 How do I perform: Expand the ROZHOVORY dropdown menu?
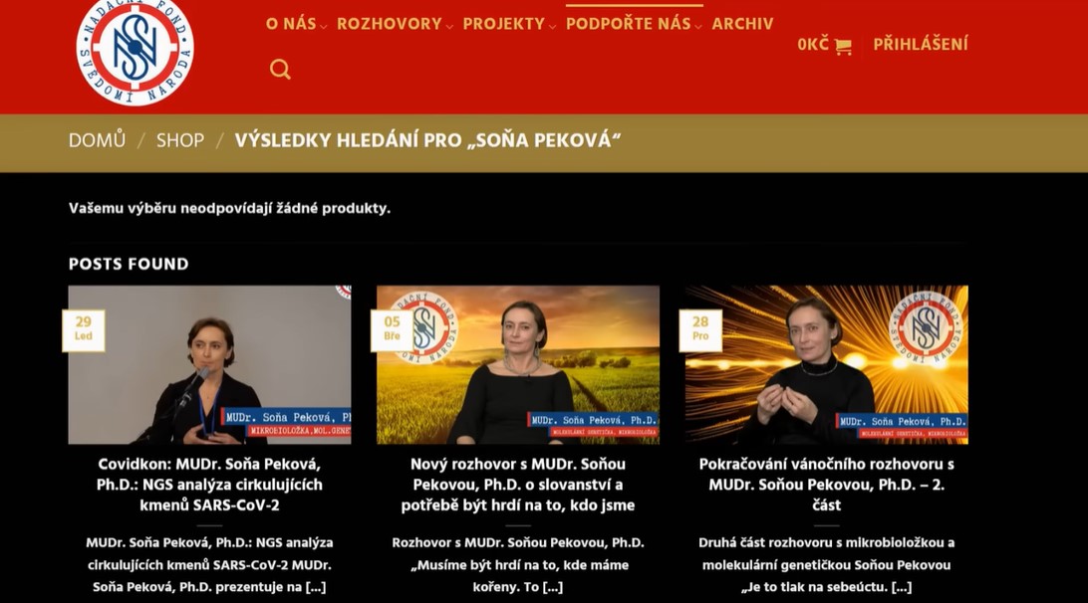coord(395,24)
